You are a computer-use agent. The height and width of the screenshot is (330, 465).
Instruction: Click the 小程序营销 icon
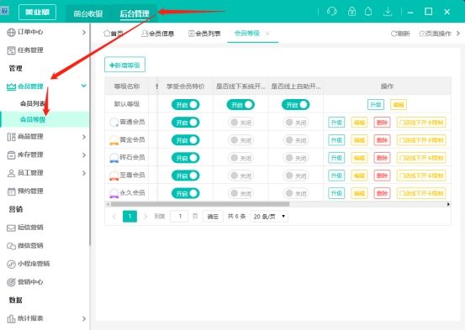(x=11, y=264)
